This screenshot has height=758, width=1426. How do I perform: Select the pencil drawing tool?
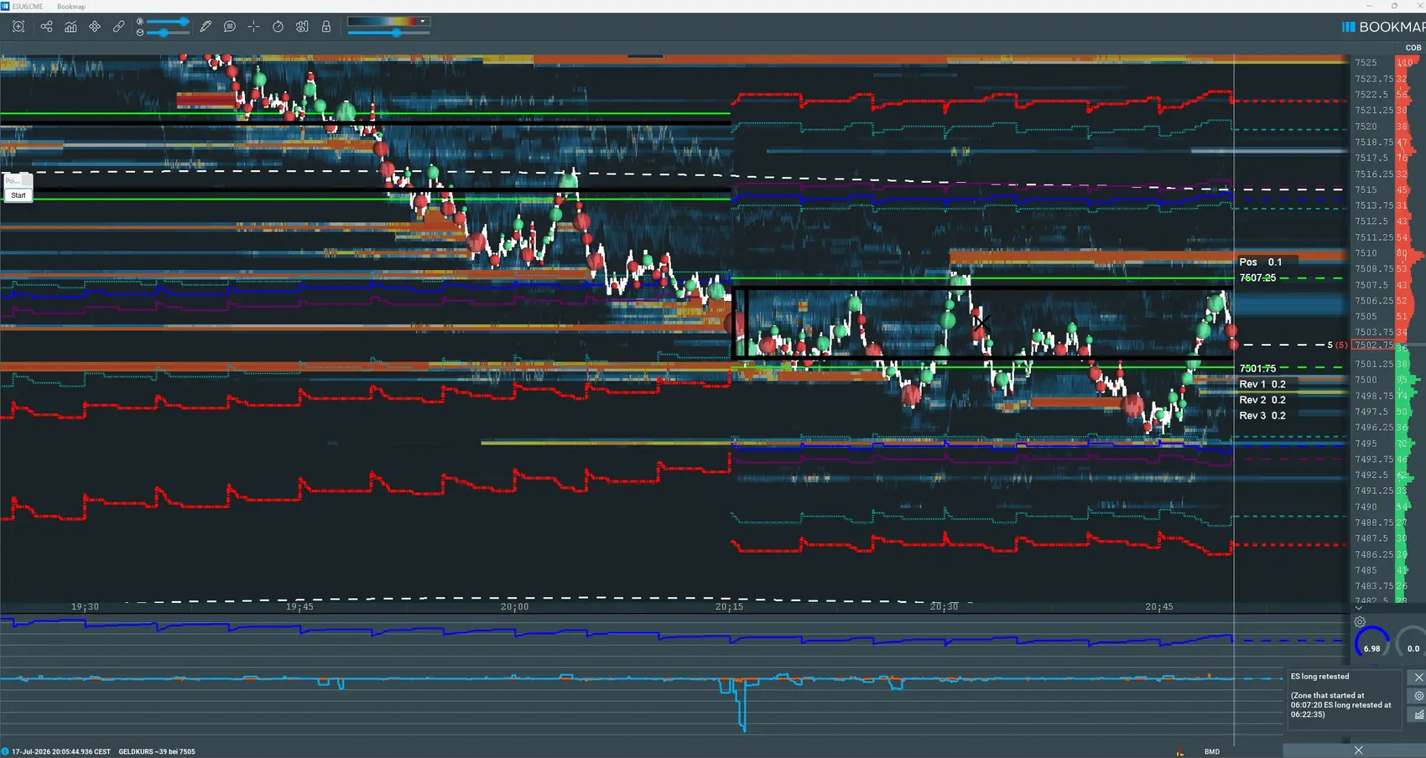click(x=206, y=27)
